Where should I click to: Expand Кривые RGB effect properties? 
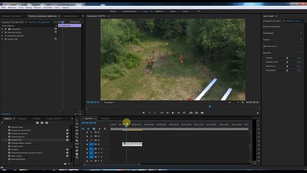pos(2,39)
